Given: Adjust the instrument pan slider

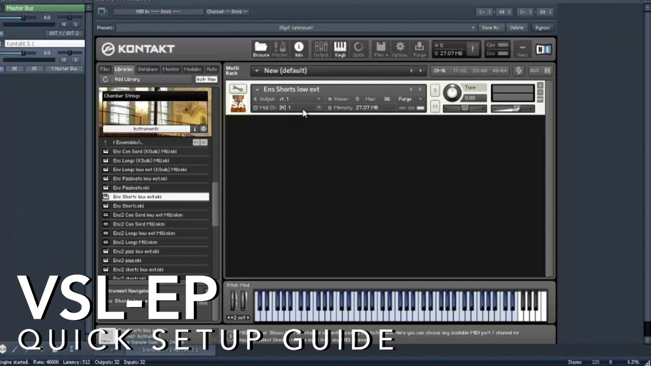Looking at the screenshot, I should (465, 108).
